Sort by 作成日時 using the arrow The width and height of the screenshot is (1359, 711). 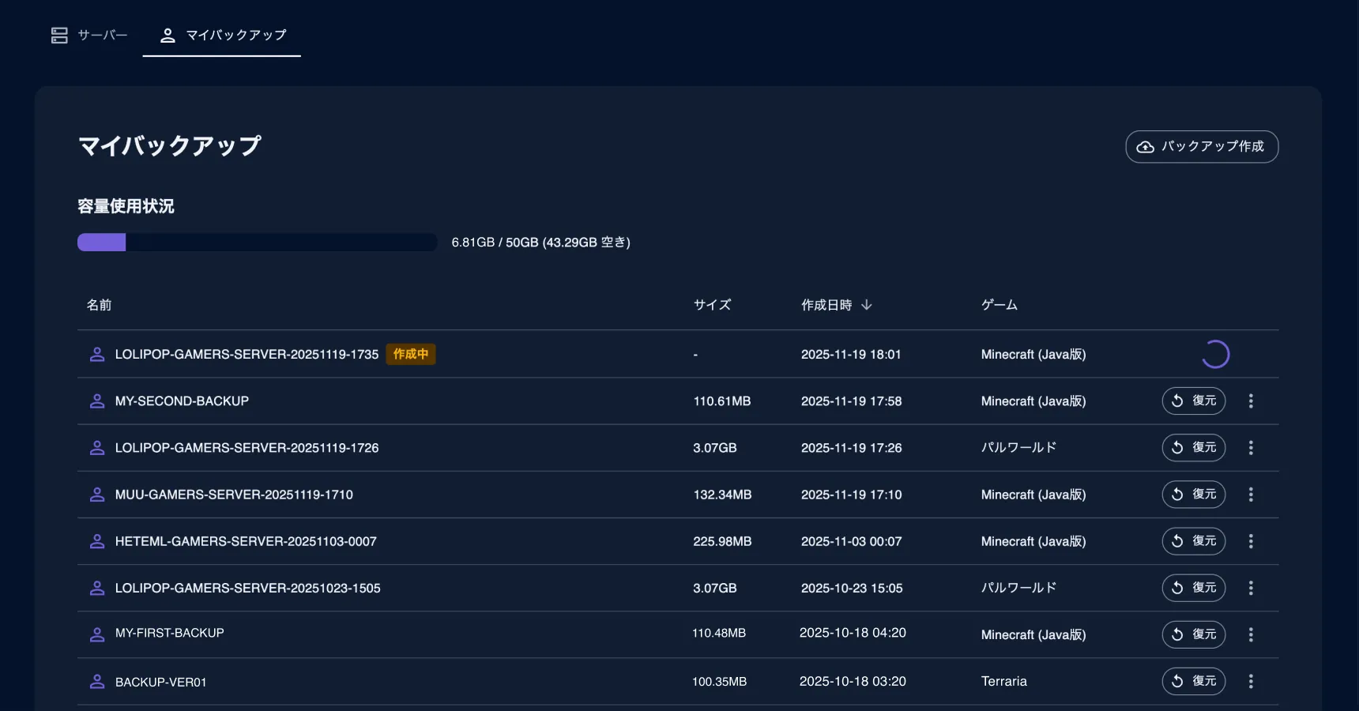coord(867,305)
